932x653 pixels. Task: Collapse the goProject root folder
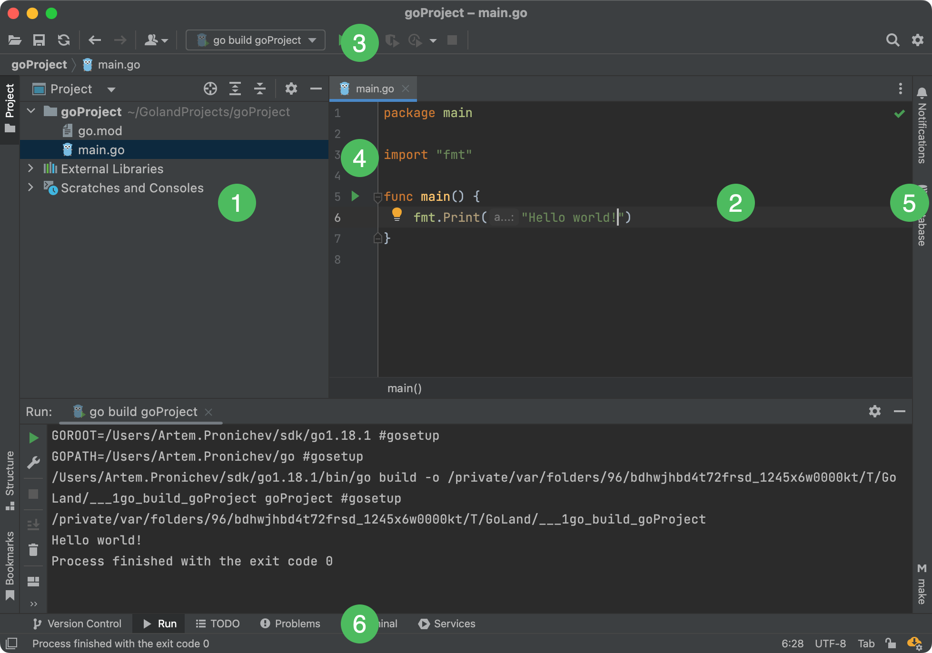click(31, 111)
